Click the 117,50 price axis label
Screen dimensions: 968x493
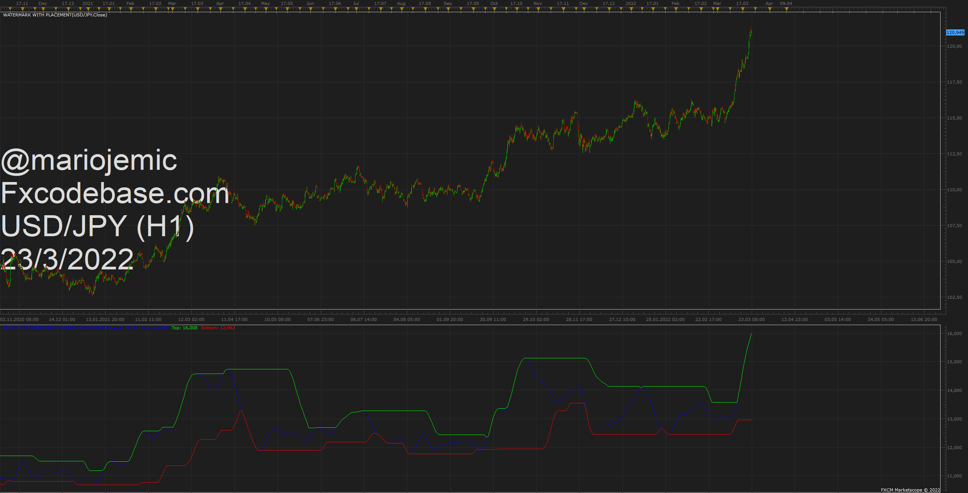pos(954,82)
